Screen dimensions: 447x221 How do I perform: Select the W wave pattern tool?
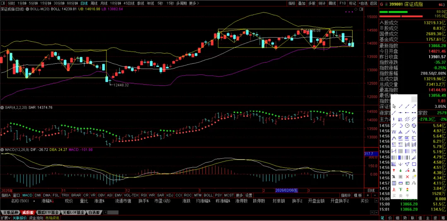click(394, 132)
